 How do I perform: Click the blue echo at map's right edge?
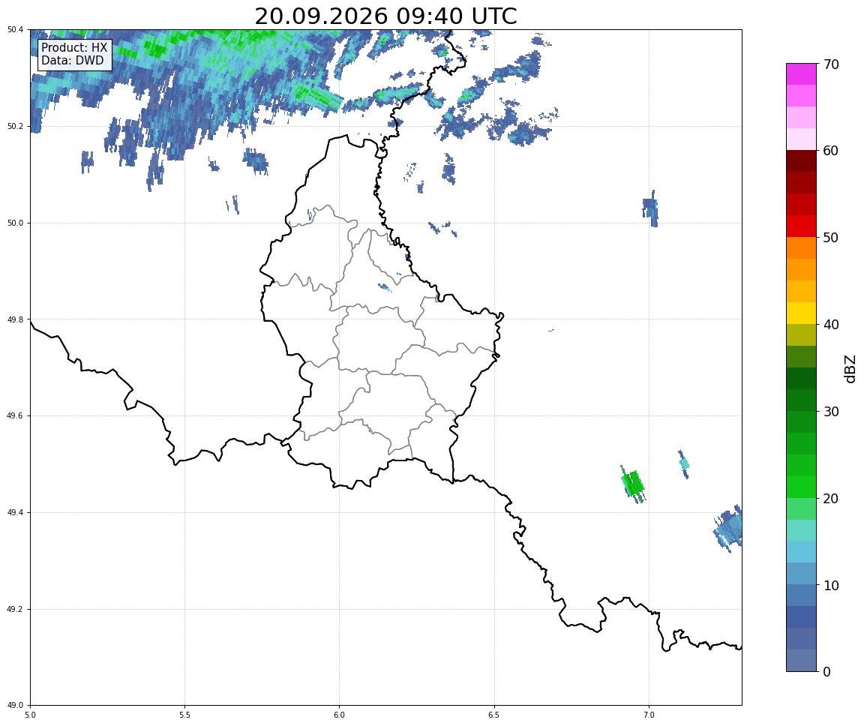tap(728, 528)
